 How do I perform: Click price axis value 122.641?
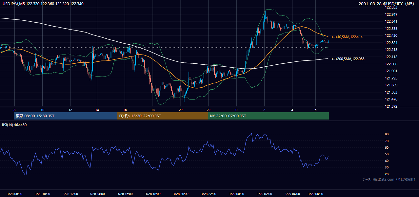click(x=391, y=21)
